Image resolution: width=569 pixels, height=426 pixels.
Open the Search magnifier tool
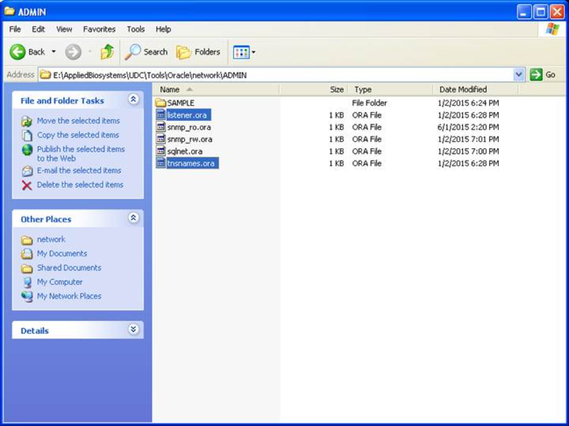point(134,52)
